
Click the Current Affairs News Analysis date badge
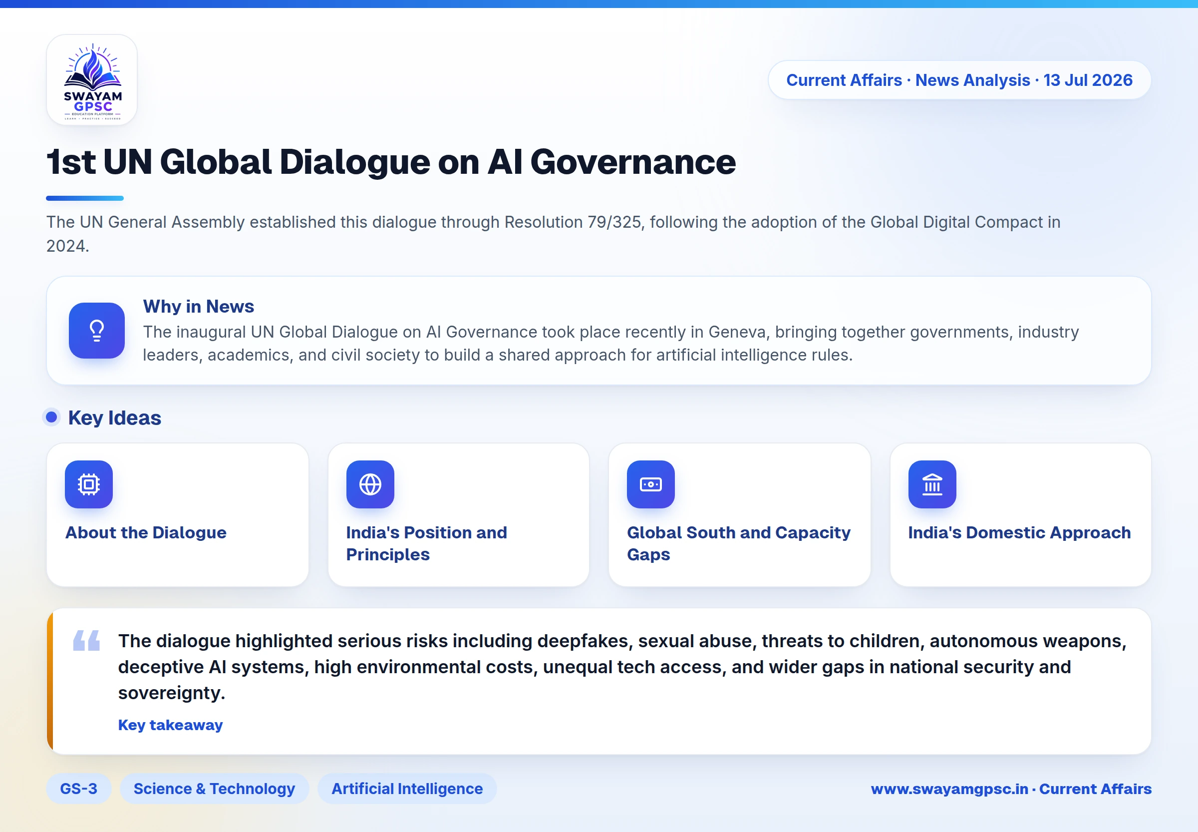pos(959,80)
